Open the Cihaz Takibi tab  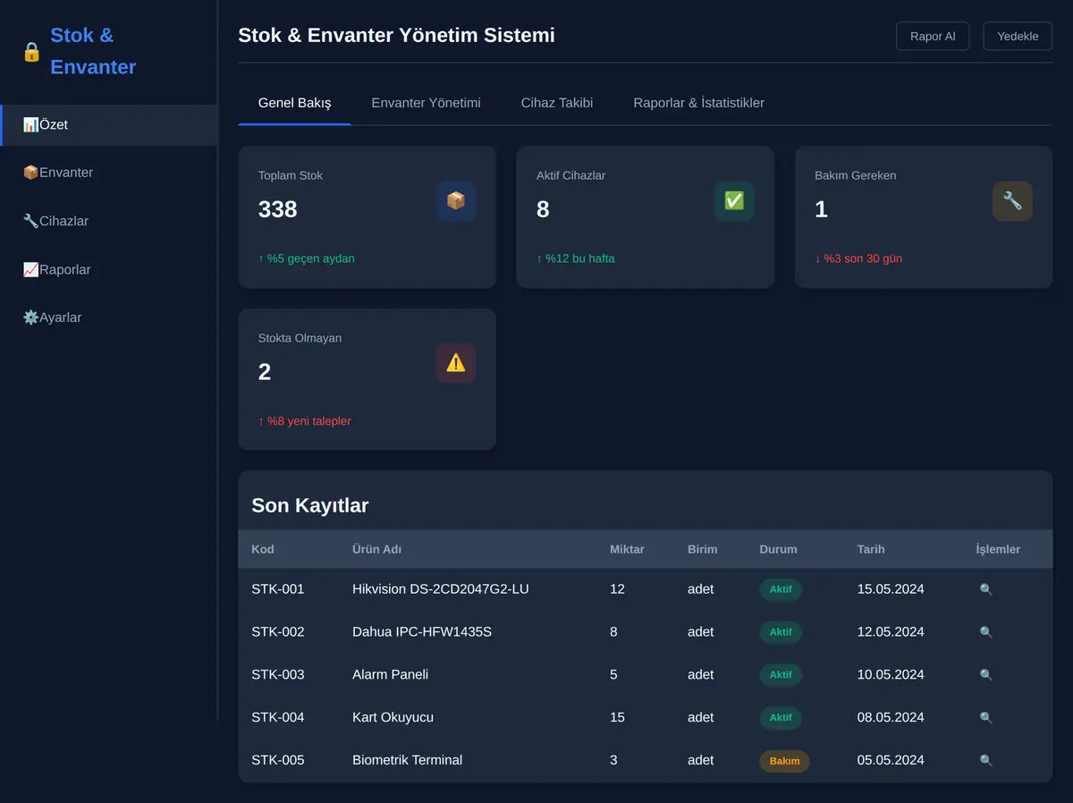[x=557, y=103]
